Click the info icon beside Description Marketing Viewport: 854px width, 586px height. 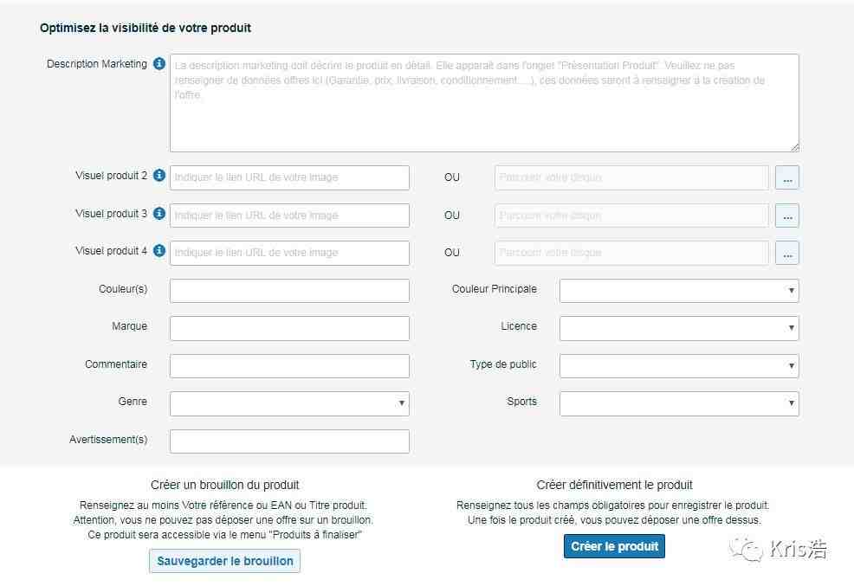pyautogui.click(x=159, y=64)
